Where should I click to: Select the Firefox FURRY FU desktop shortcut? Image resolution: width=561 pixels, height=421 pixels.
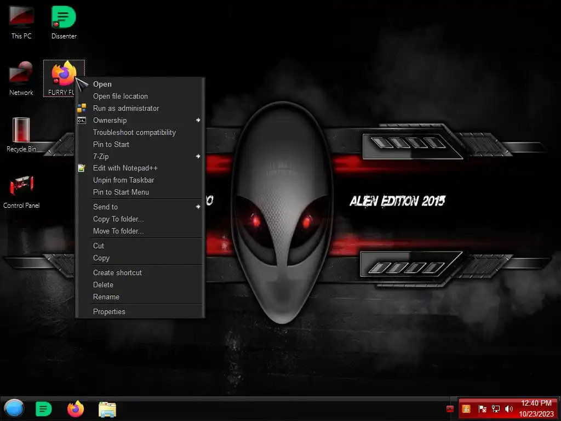tap(64, 78)
